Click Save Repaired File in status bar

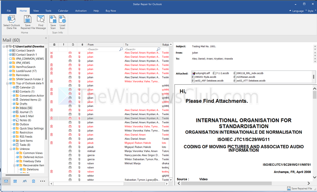coord(300,188)
